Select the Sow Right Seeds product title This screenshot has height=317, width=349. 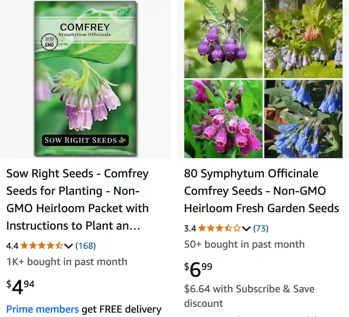[77, 199]
